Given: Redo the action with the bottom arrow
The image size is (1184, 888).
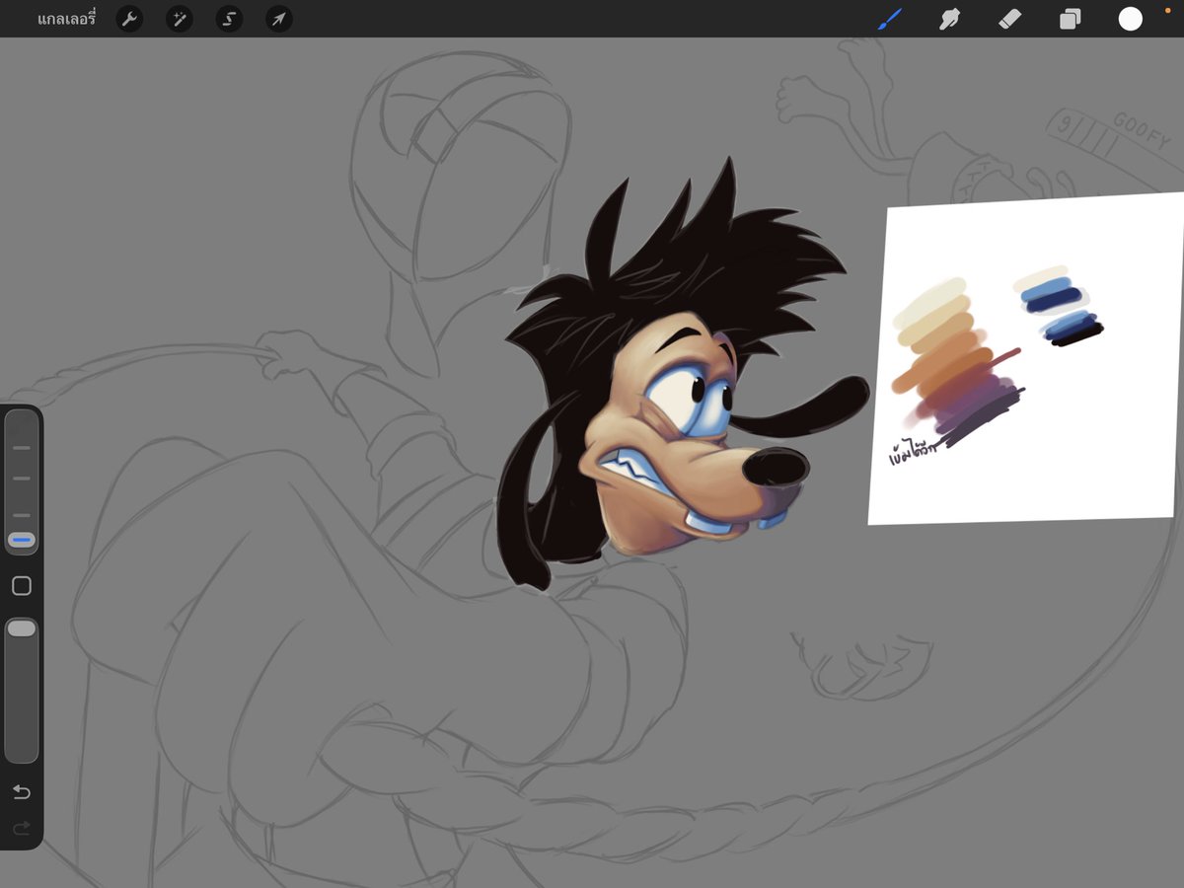Looking at the screenshot, I should [22, 828].
